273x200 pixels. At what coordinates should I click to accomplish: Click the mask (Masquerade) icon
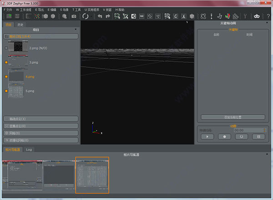click(257, 16)
